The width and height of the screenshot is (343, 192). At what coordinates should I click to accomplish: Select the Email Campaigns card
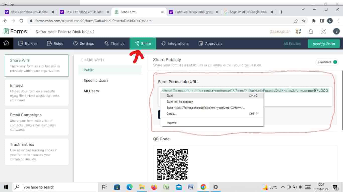tap(37, 122)
